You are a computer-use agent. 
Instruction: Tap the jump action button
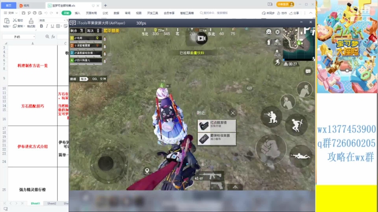pyautogui.click(x=297, y=125)
